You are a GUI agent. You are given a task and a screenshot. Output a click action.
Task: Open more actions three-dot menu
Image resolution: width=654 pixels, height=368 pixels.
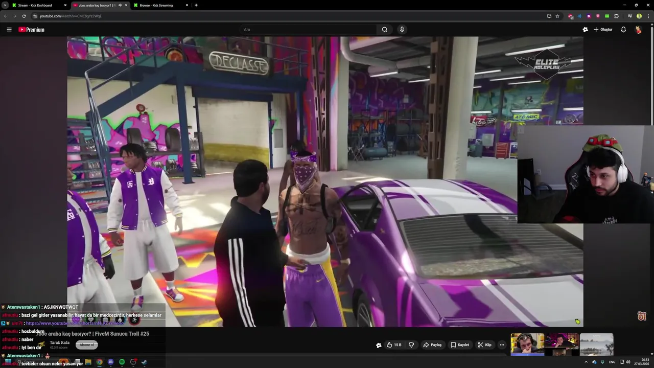click(502, 345)
